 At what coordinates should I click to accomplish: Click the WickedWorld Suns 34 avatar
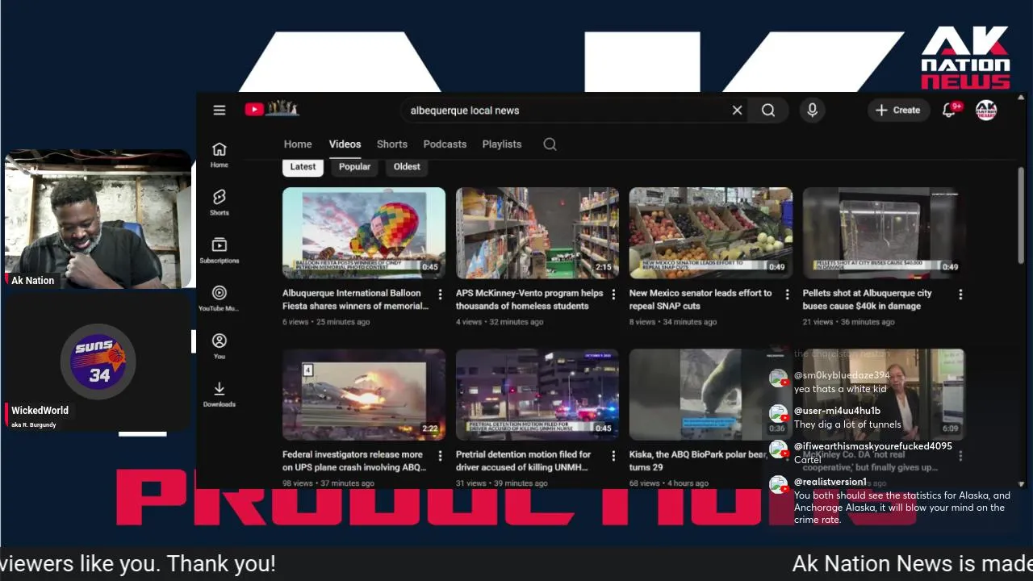98,362
